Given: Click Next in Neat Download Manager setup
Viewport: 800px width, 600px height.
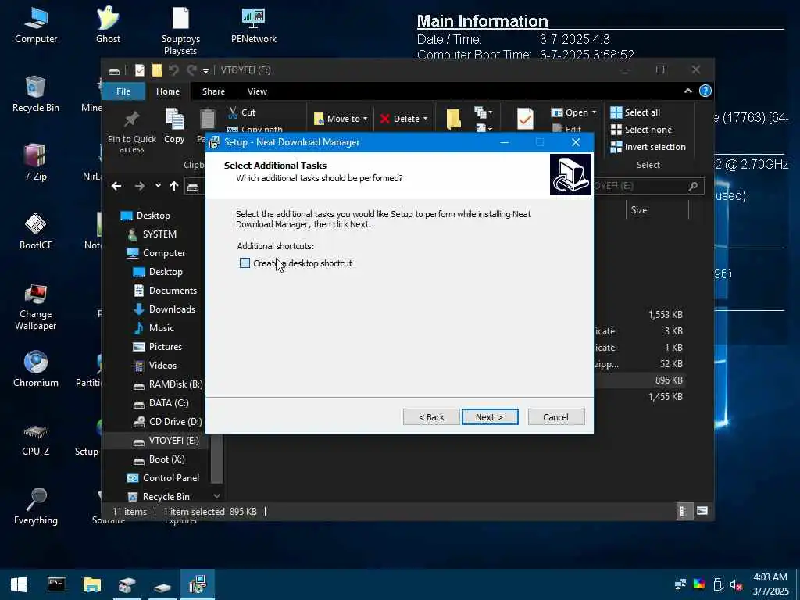Looking at the screenshot, I should [490, 417].
